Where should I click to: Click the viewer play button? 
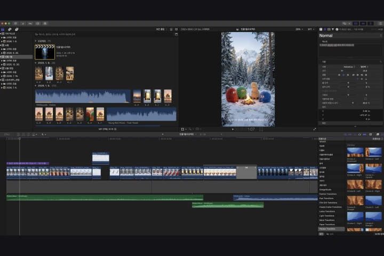pos(233,129)
